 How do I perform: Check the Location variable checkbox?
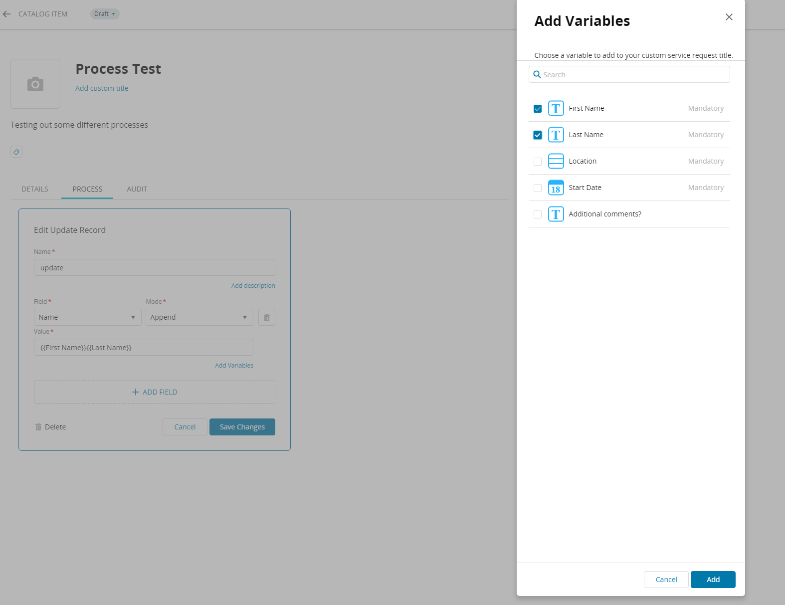click(x=538, y=162)
